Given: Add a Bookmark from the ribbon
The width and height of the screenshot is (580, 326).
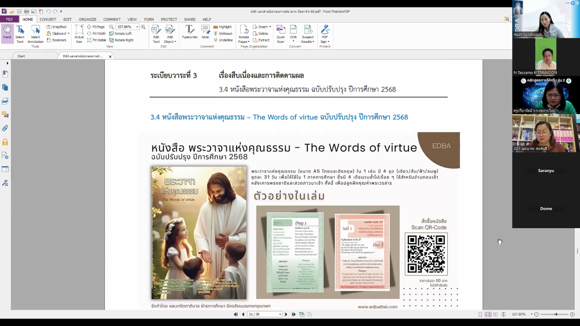Looking at the screenshot, I should pyautogui.click(x=57, y=40).
